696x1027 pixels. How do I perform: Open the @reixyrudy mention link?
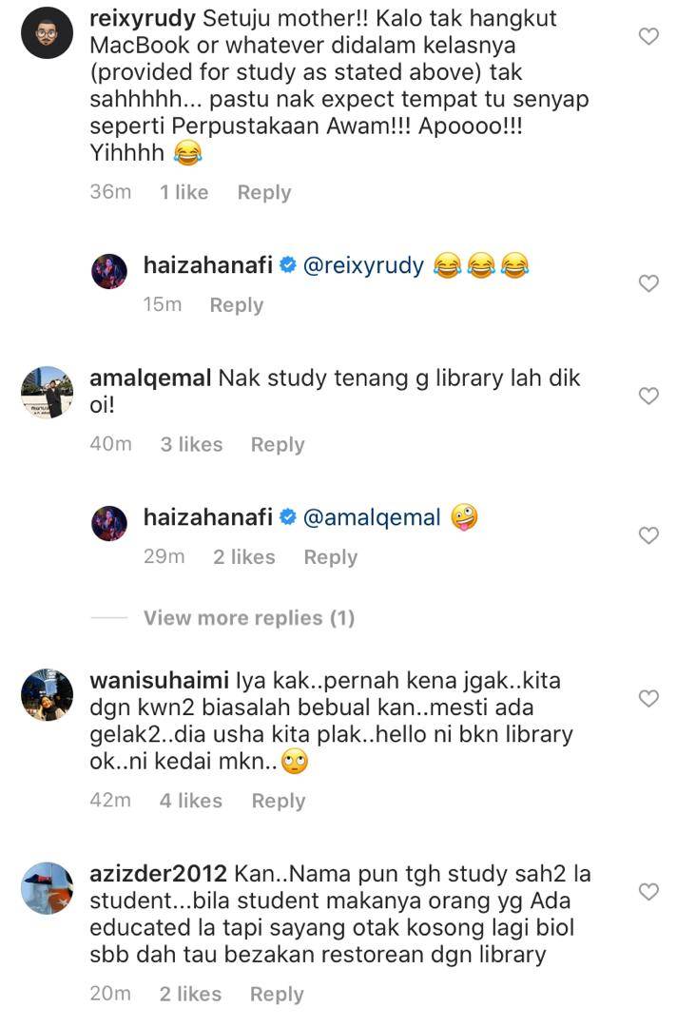pos(363,266)
